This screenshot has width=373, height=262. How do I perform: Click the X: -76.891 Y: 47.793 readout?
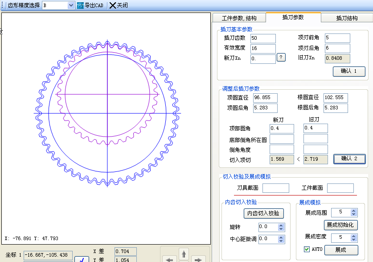(x=31, y=238)
